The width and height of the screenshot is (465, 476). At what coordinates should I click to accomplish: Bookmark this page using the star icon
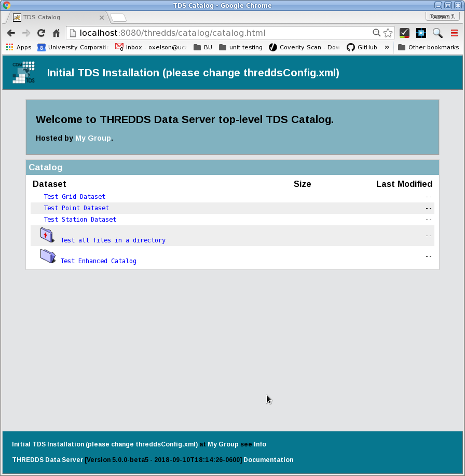click(388, 32)
